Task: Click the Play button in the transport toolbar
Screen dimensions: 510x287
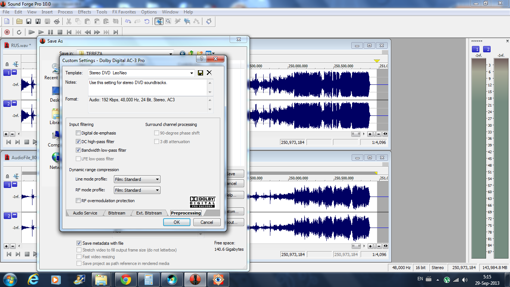Action: click(41, 32)
